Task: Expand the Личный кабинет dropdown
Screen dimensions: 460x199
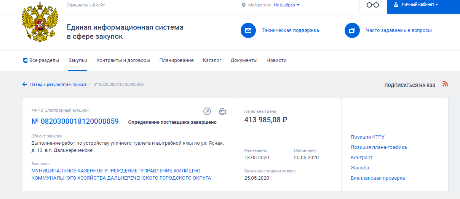Action: pos(420,5)
